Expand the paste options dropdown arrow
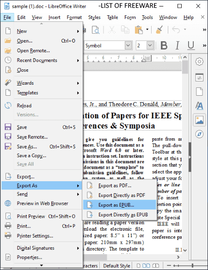 (x=147, y=30)
